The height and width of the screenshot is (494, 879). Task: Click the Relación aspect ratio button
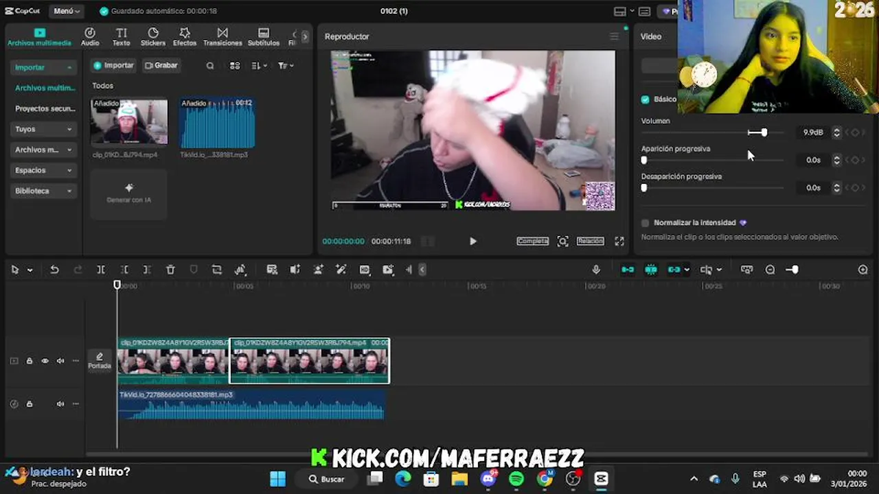pos(590,241)
